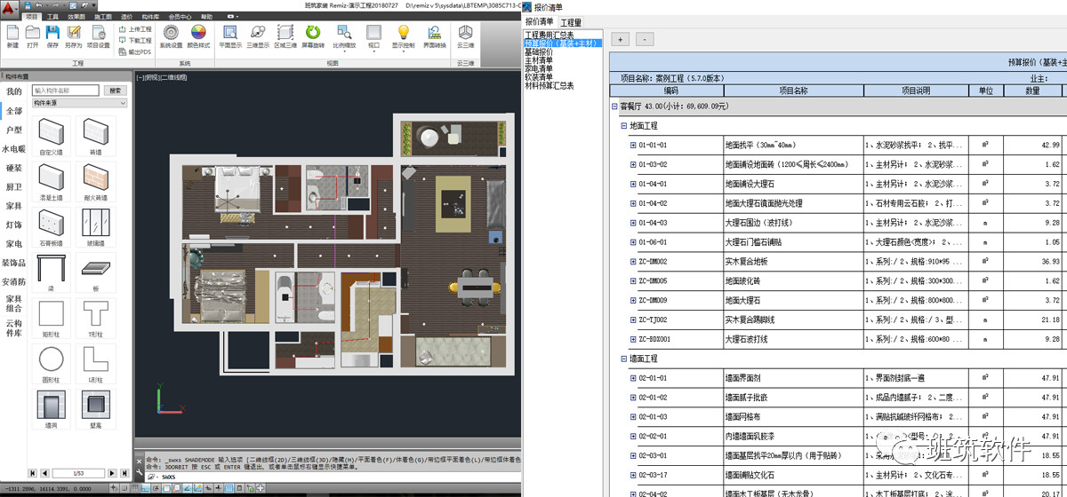The width and height of the screenshot is (1067, 497).
Task: Click 界面转换 interface switch icon
Action: click(434, 35)
